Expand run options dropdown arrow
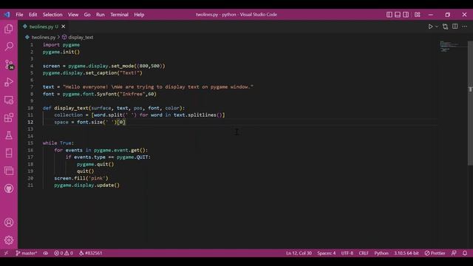This screenshot has width=473, height=266. pos(437,27)
